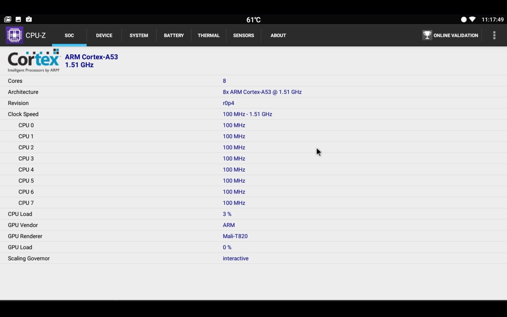Open the ABOUT tab
507x317 pixels.
(x=278, y=35)
